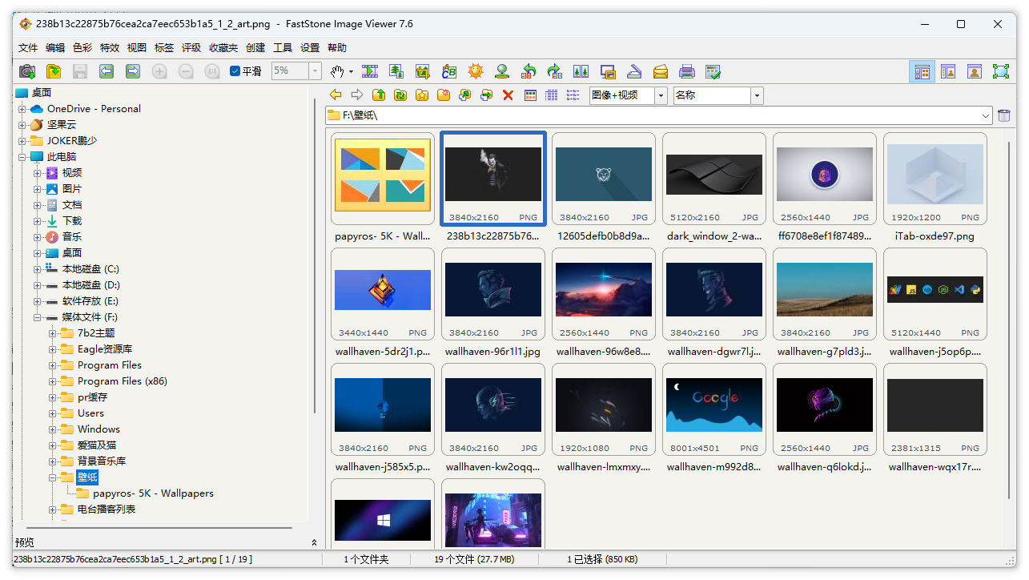Delete the selected file
The image size is (1029, 580).
point(507,95)
